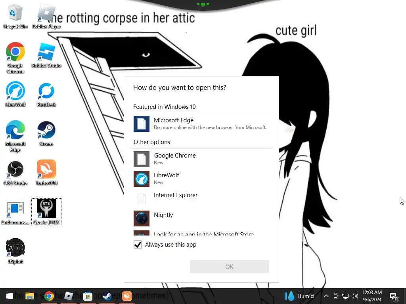406x304 pixels.
Task: Uncheck Always use this app checkbox
Action: point(138,245)
